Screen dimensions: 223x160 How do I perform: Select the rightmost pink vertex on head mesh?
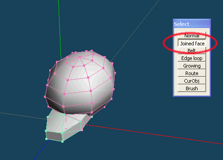(115, 73)
